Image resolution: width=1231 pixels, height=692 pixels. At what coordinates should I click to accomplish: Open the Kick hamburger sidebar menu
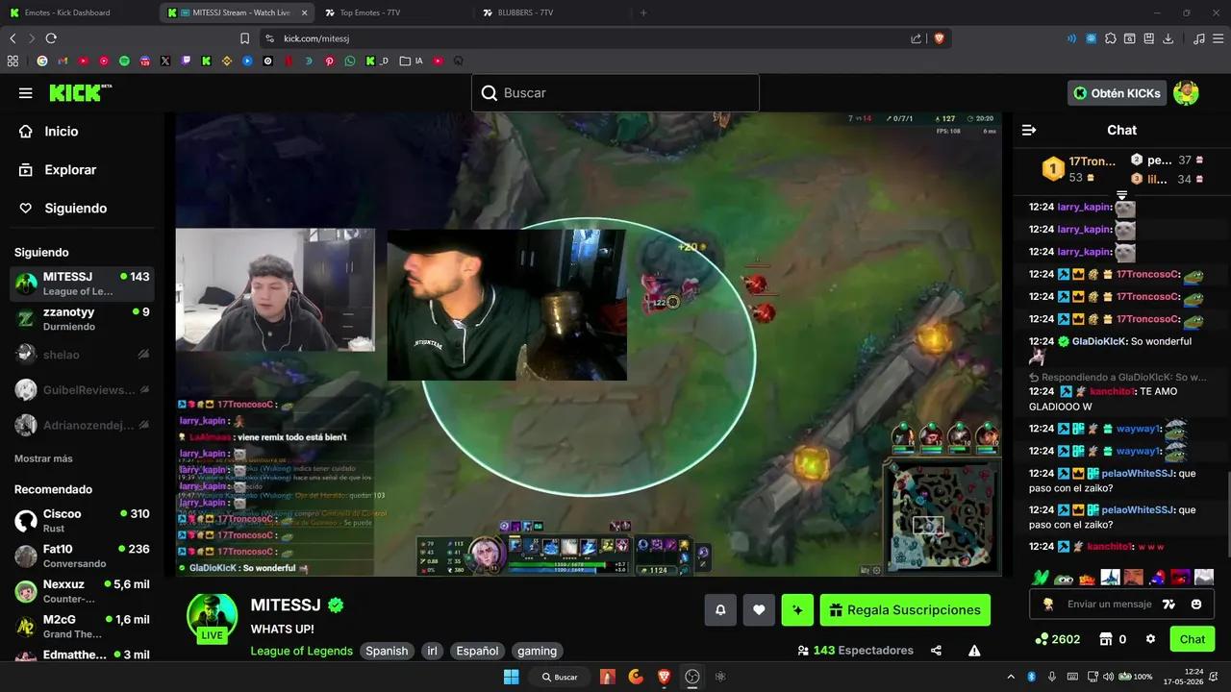pos(26,93)
